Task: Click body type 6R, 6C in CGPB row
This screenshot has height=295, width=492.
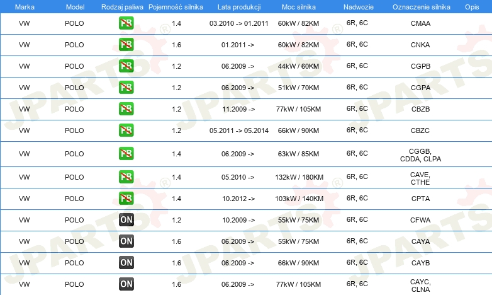Action: point(357,66)
